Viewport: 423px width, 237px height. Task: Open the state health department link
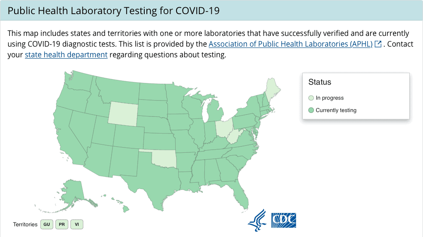click(x=66, y=55)
